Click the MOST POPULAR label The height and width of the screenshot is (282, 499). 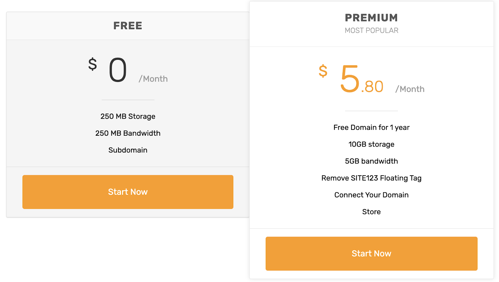(371, 31)
